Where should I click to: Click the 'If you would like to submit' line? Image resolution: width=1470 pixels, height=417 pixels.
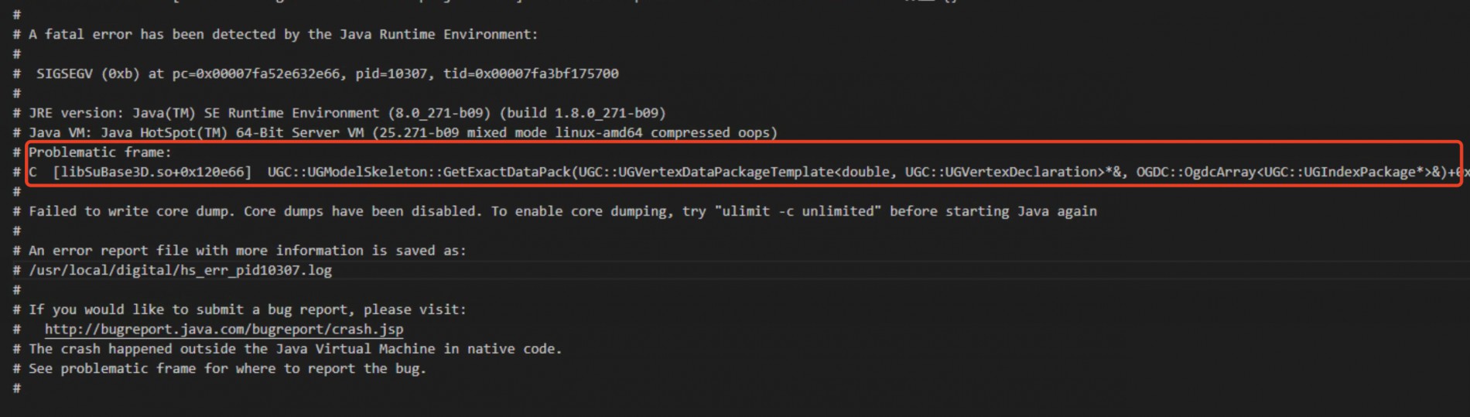click(248, 309)
